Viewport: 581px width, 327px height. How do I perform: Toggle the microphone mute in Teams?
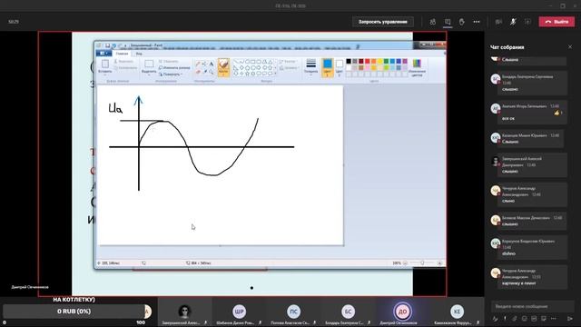pos(513,22)
